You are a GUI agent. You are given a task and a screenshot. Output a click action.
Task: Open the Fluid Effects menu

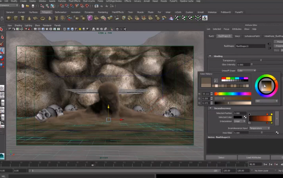click(x=74, y=1)
